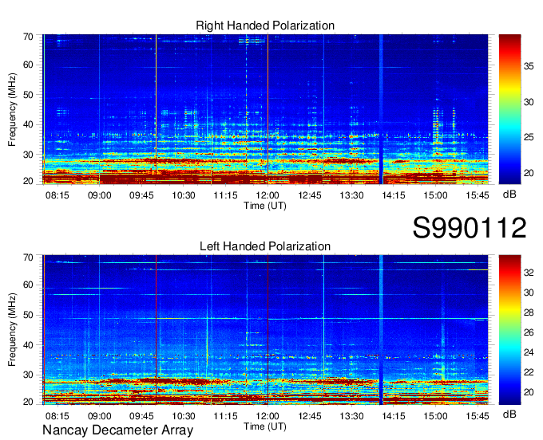Click the 14:15 tick of the Right Handed plot
This screenshot has width=543, height=440.
click(394, 195)
